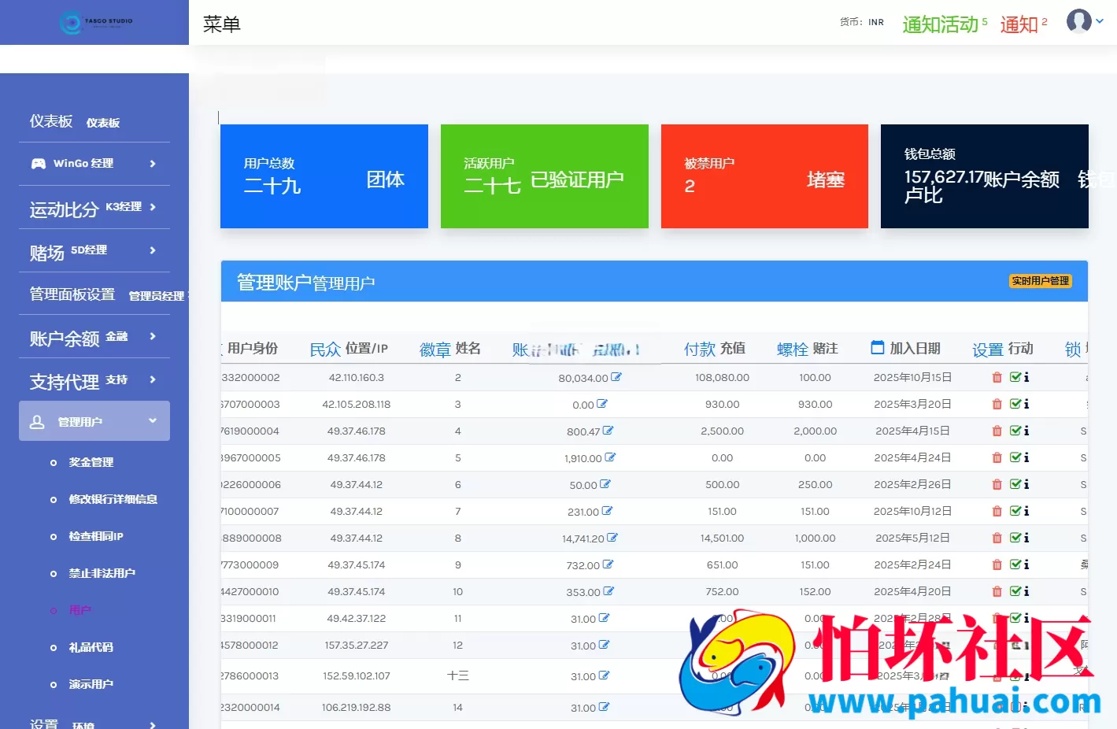The width and height of the screenshot is (1117, 729).
Task: Toggle the green check in the 2025年4月15日 row
Action: click(x=1015, y=431)
